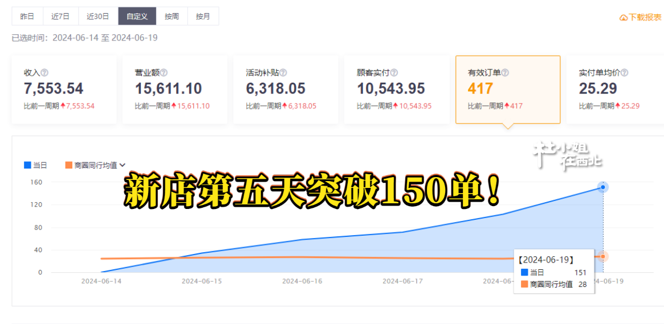Click the cloud download icon beside 下载报表
This screenshot has height=324, width=664.
pos(624,18)
